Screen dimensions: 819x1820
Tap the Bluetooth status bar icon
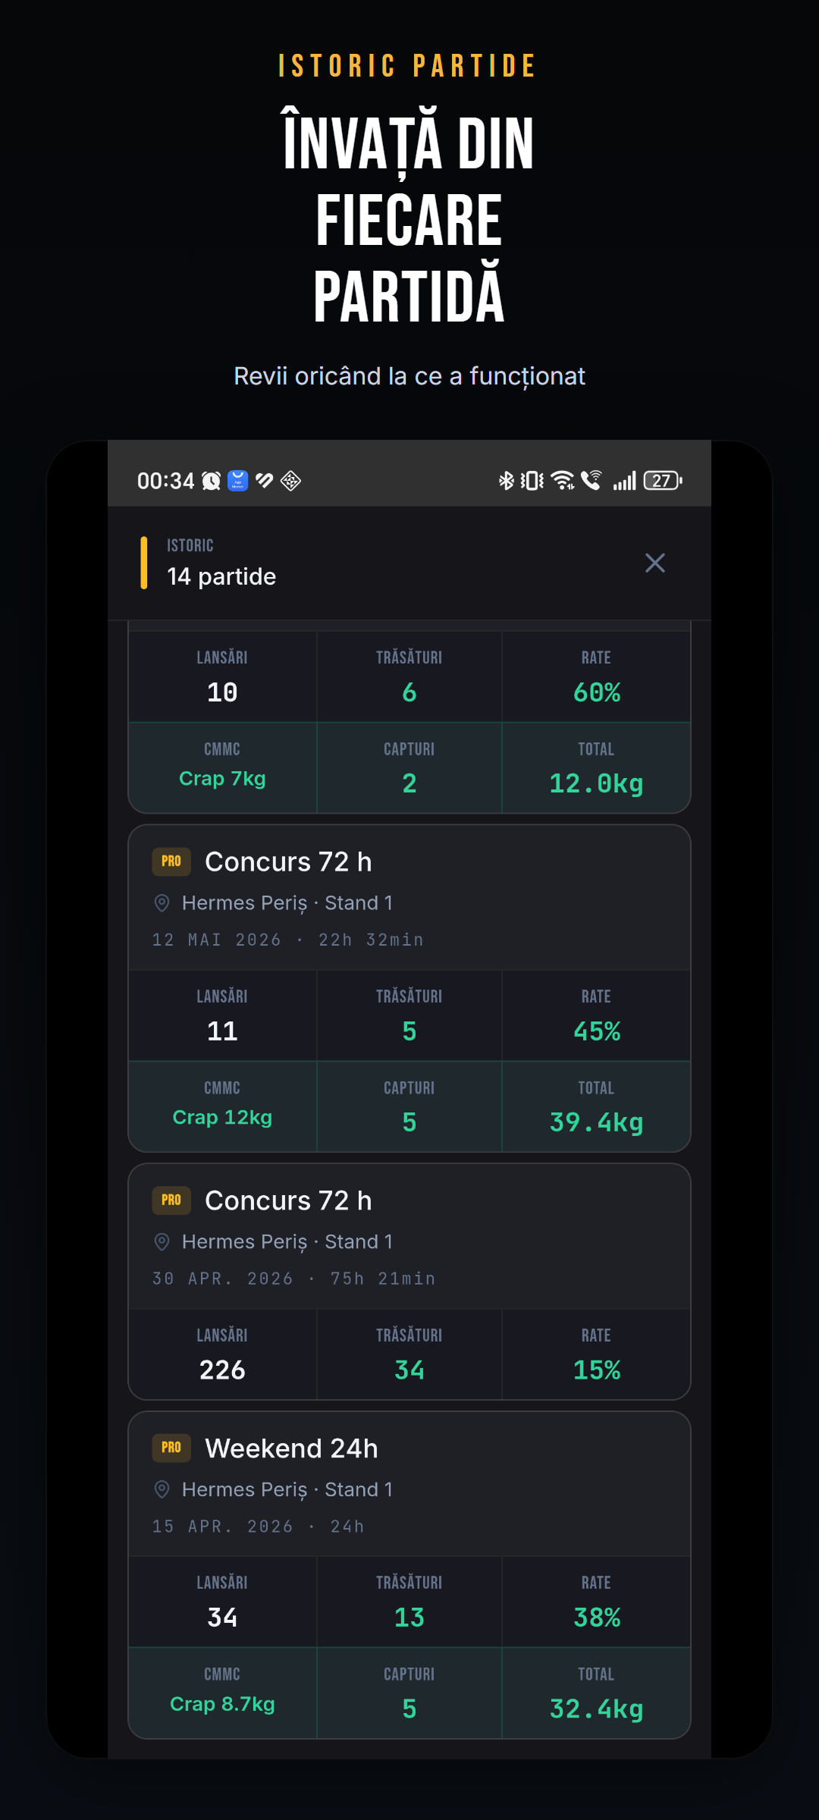(x=506, y=481)
